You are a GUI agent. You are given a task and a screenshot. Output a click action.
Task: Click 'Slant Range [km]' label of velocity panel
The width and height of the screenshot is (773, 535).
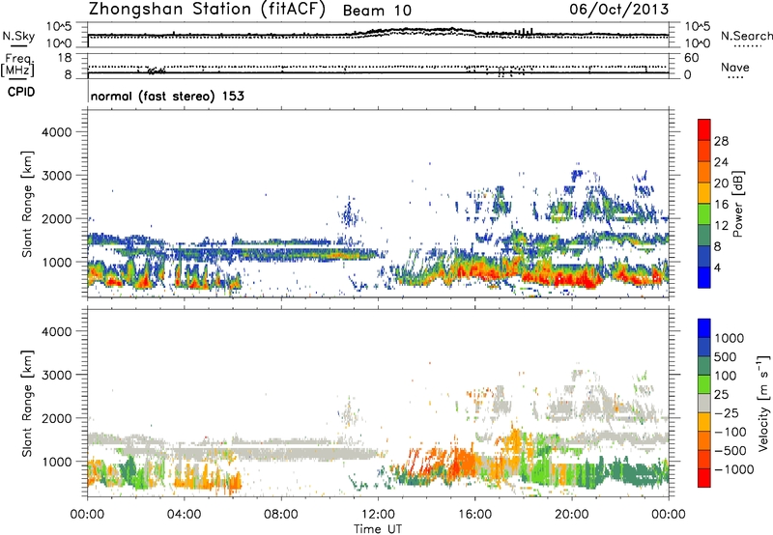(28, 403)
